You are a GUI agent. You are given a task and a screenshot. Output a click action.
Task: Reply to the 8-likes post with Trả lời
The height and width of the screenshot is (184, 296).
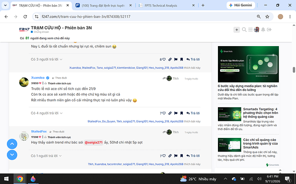[x=193, y=59]
